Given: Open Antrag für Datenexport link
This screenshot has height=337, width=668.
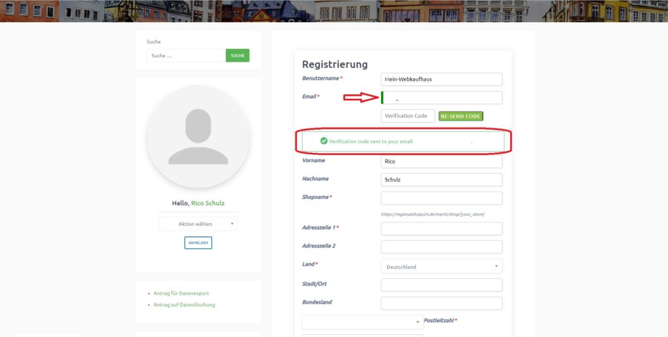Looking at the screenshot, I should (x=181, y=293).
